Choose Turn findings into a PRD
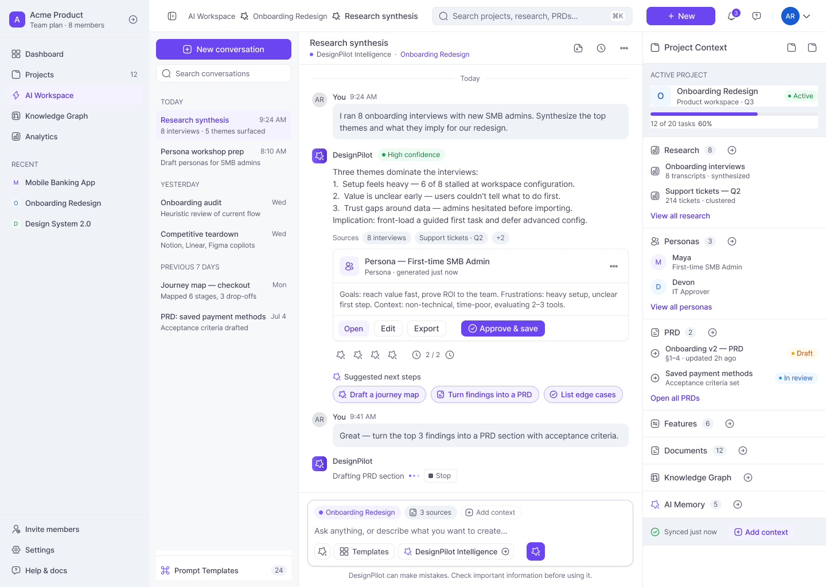 click(x=485, y=394)
